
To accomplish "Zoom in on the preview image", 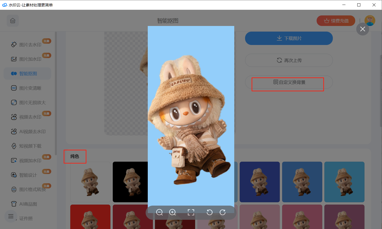I will 172,212.
